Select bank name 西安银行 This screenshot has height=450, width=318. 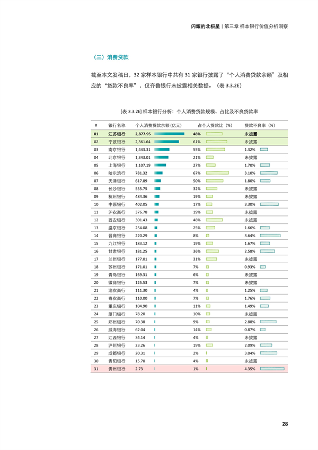(117, 220)
